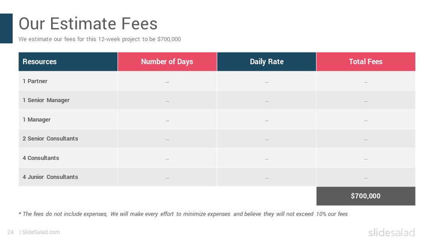The image size is (434, 244).
Task: Select the slide number 24
Action: point(10,232)
